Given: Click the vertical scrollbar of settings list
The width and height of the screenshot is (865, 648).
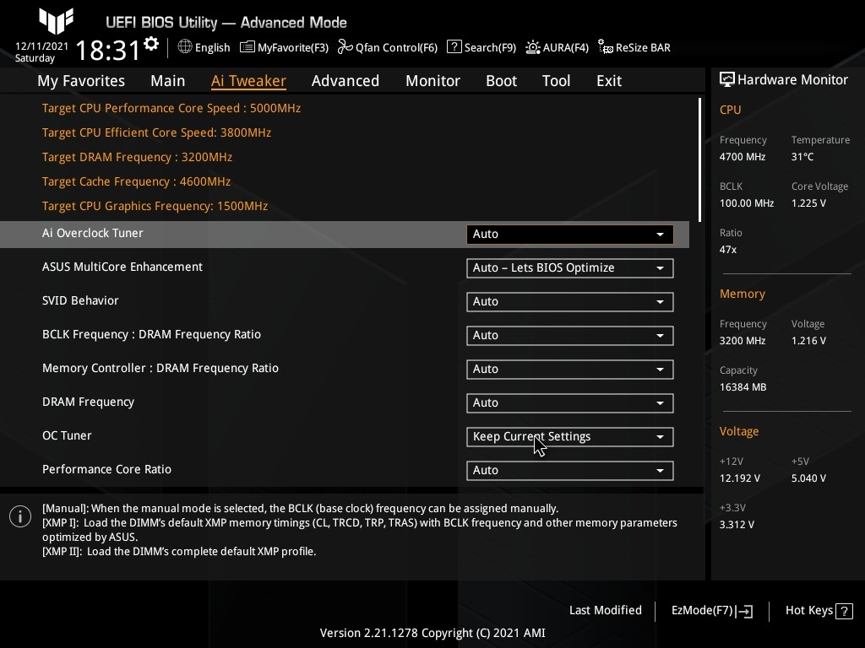Looking at the screenshot, I should [x=699, y=160].
